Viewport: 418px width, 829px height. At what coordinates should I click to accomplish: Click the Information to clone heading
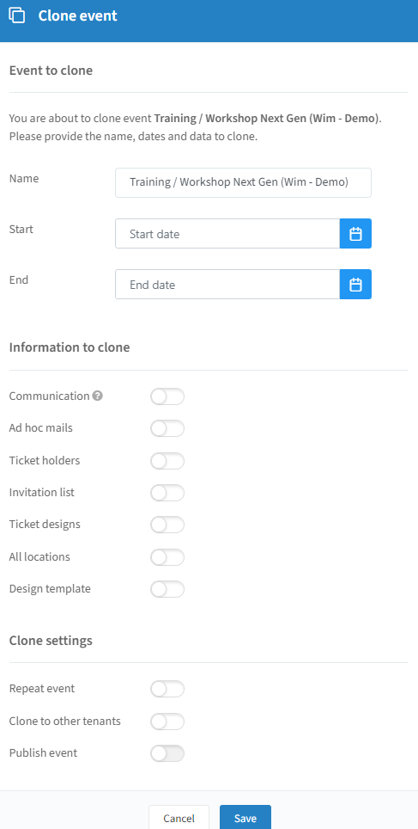[x=70, y=347]
